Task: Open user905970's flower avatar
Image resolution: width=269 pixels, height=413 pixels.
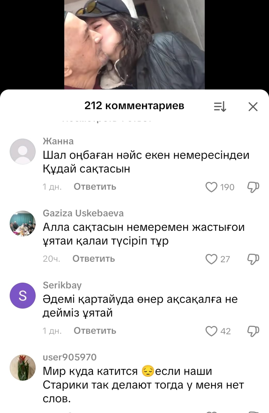Action: (23, 368)
